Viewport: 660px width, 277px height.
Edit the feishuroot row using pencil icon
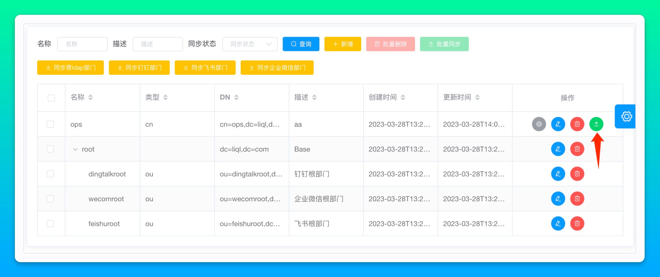click(558, 224)
